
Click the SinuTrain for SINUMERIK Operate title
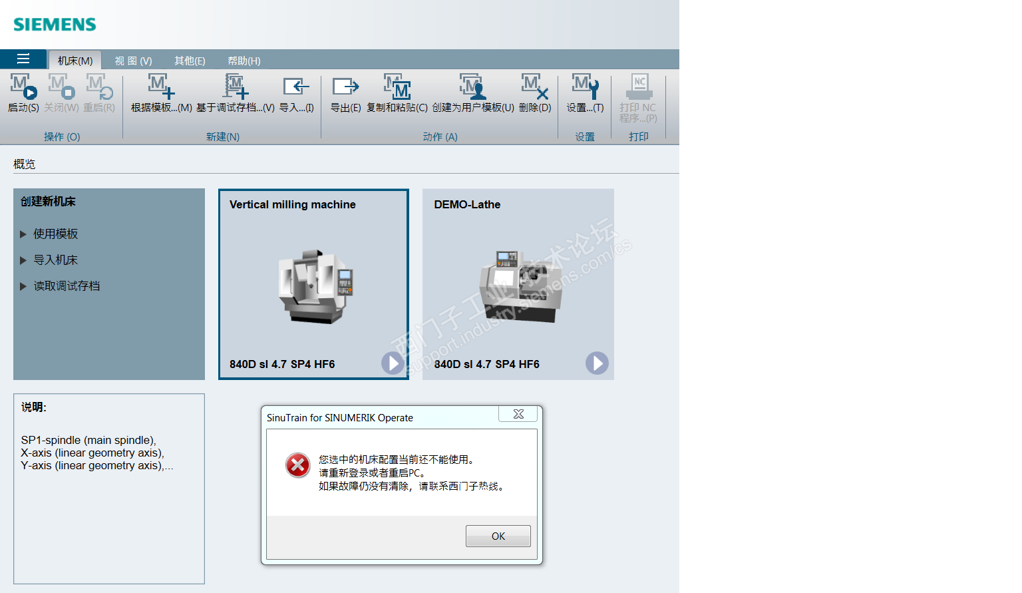(340, 418)
